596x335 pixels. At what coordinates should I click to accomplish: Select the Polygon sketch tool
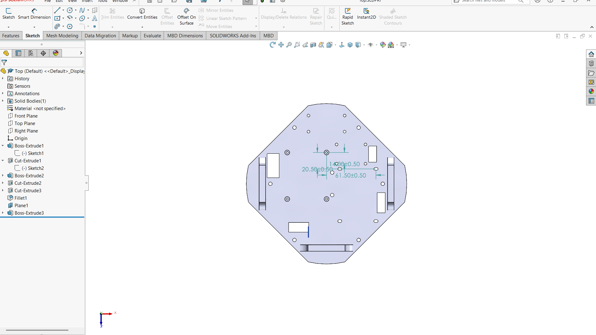(70, 26)
